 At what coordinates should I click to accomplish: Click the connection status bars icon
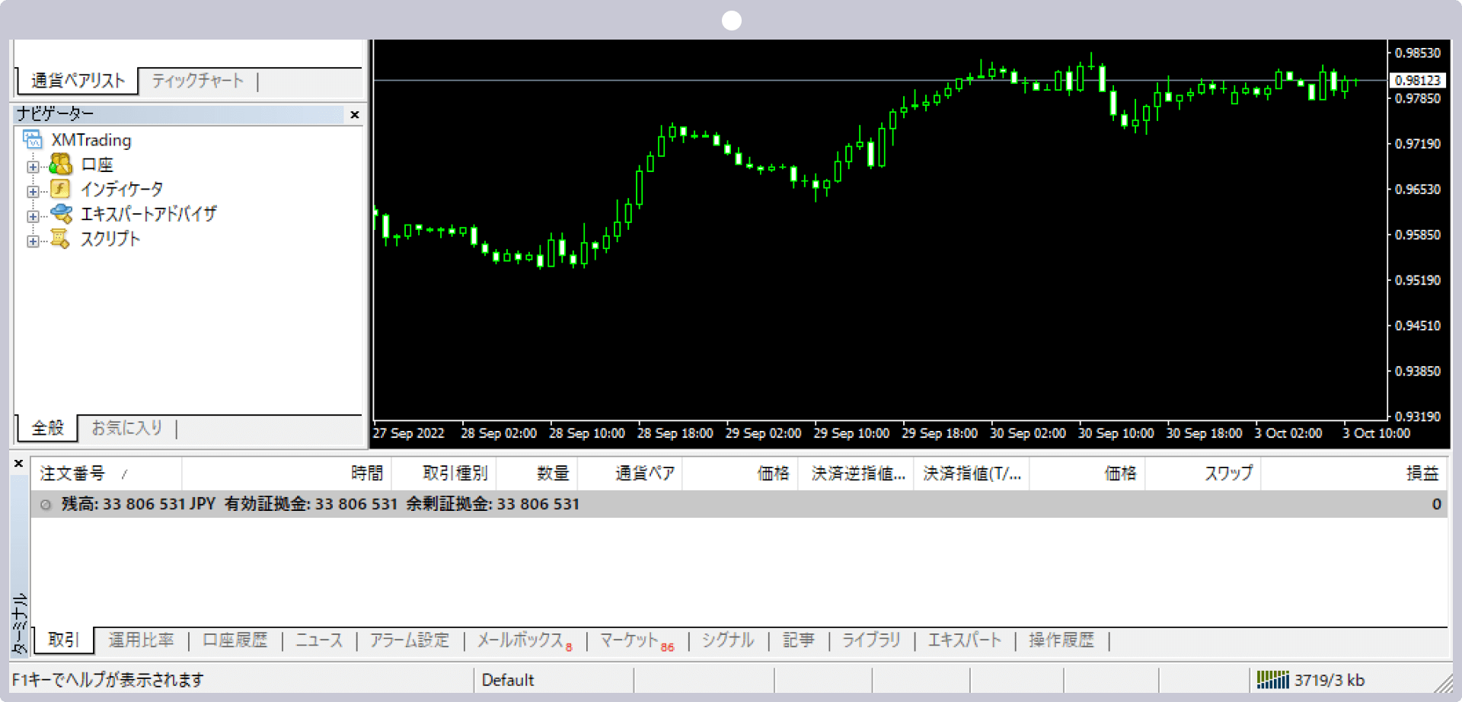coord(1272,679)
